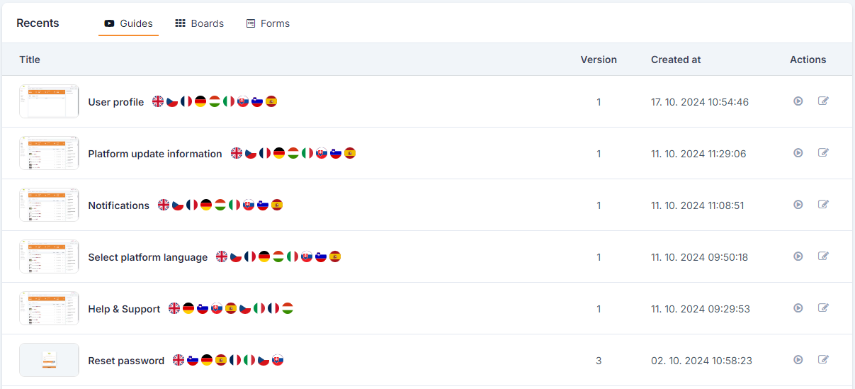The image size is (855, 389).
Task: Choose Spanish flag for Platform update information
Action: pos(350,153)
